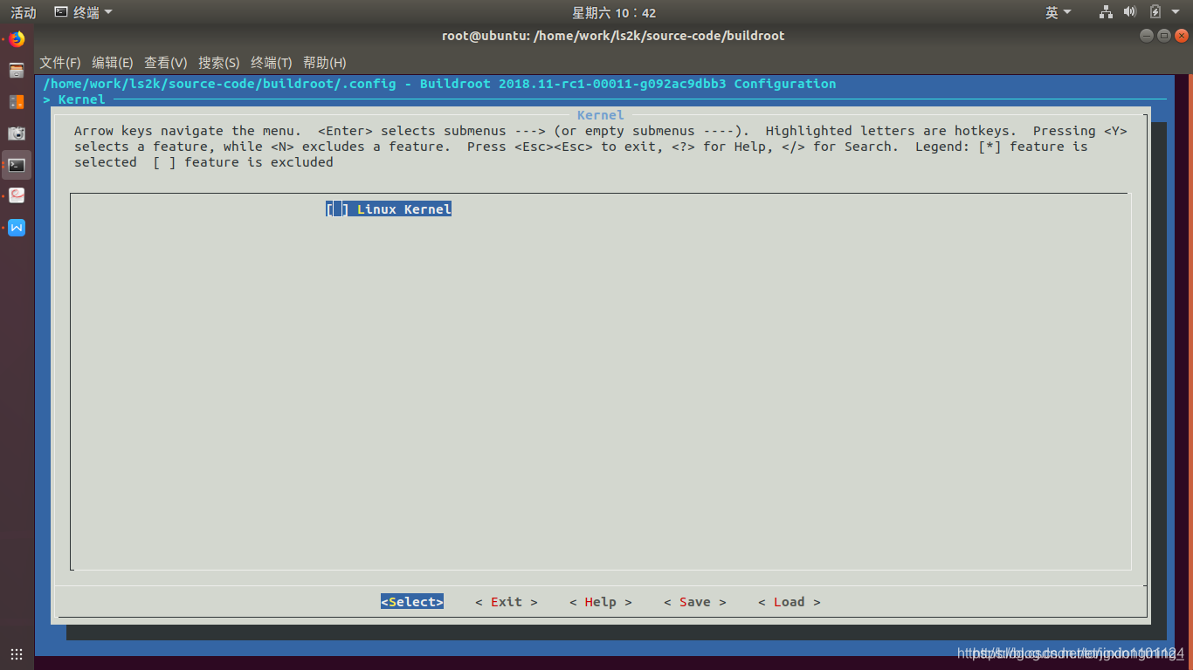The image size is (1193, 670).
Task: Open the 搜索(S) menu
Action: pos(219,63)
